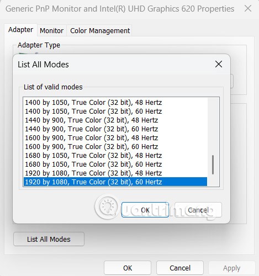Screen dimensions: 259x276
Task: Click OK at the bottom of Properties
Action: (x=128, y=268)
